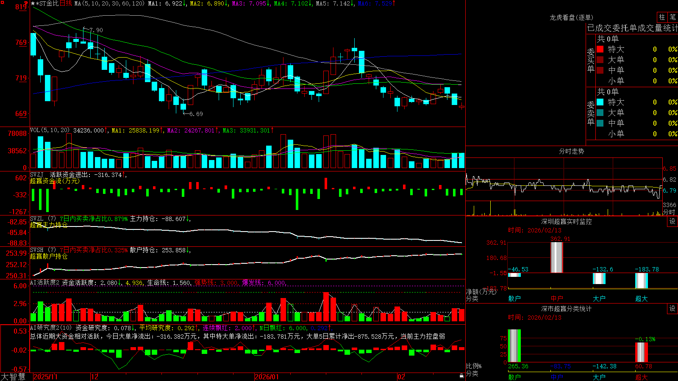
Task: Click the 2025/11 marker on the timeline
Action: pyautogui.click(x=45, y=377)
